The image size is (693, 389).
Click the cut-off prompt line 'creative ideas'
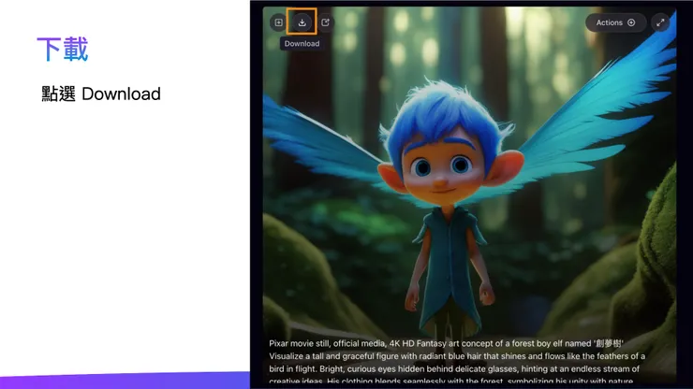pos(450,381)
